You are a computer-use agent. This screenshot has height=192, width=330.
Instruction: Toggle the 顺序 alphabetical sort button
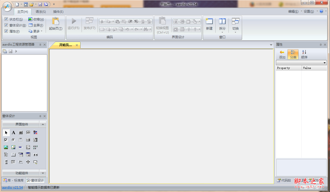[304, 54]
